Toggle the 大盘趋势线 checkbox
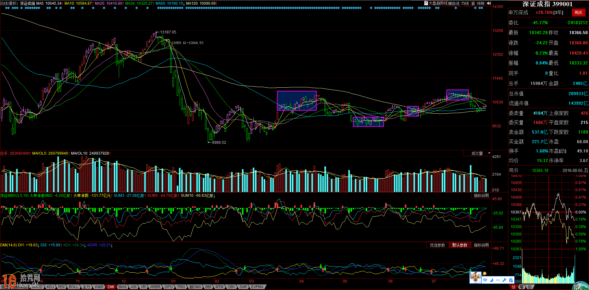 coord(426,3)
